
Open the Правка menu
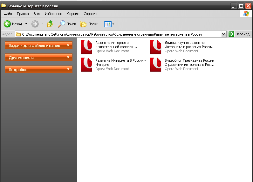23,14
